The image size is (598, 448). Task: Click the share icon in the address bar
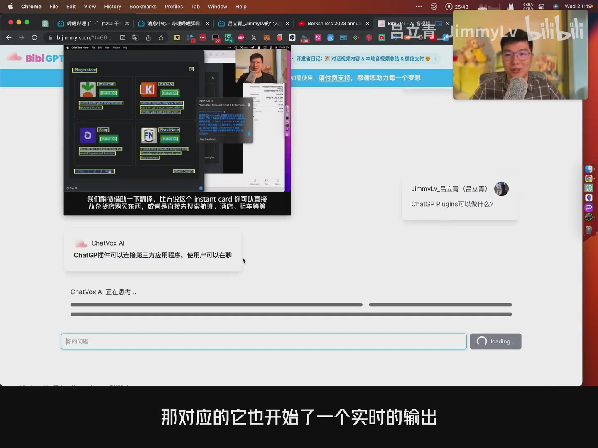pos(148,37)
